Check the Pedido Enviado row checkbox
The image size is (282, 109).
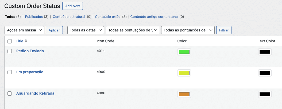pos(10,51)
